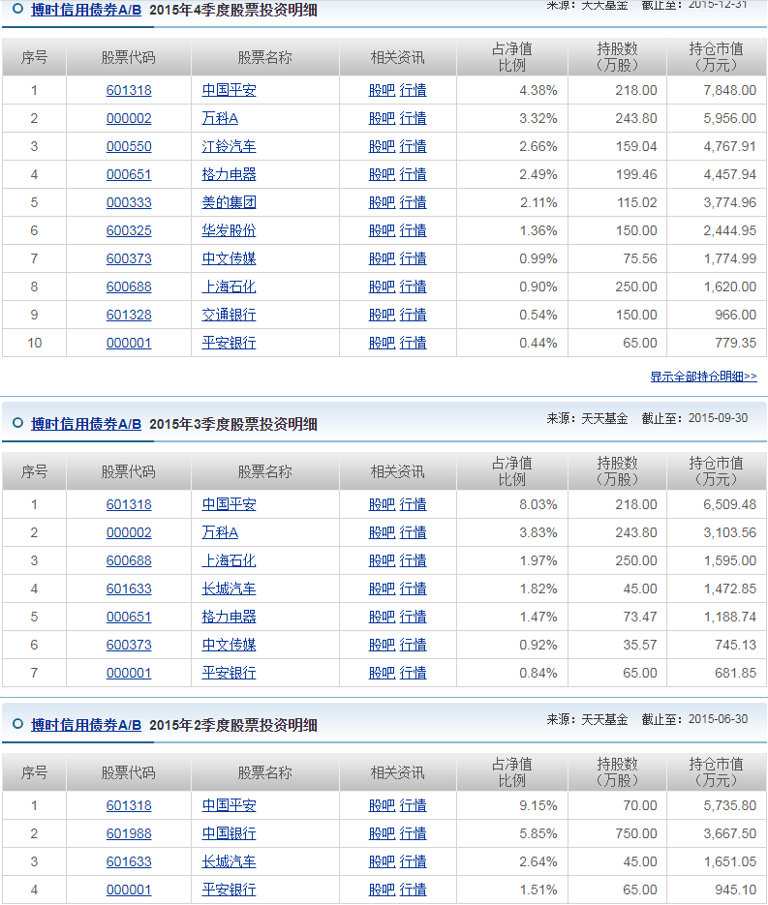Click 股票代码 column header in Q3 table
The height and width of the screenshot is (905, 768).
[128, 471]
